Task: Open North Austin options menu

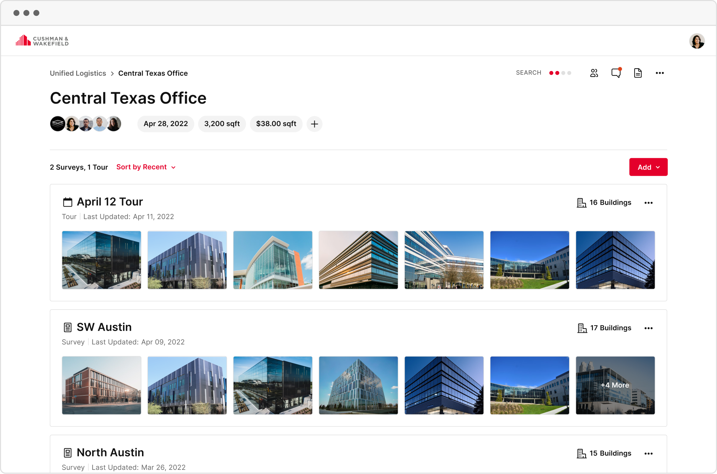Action: [x=648, y=454]
